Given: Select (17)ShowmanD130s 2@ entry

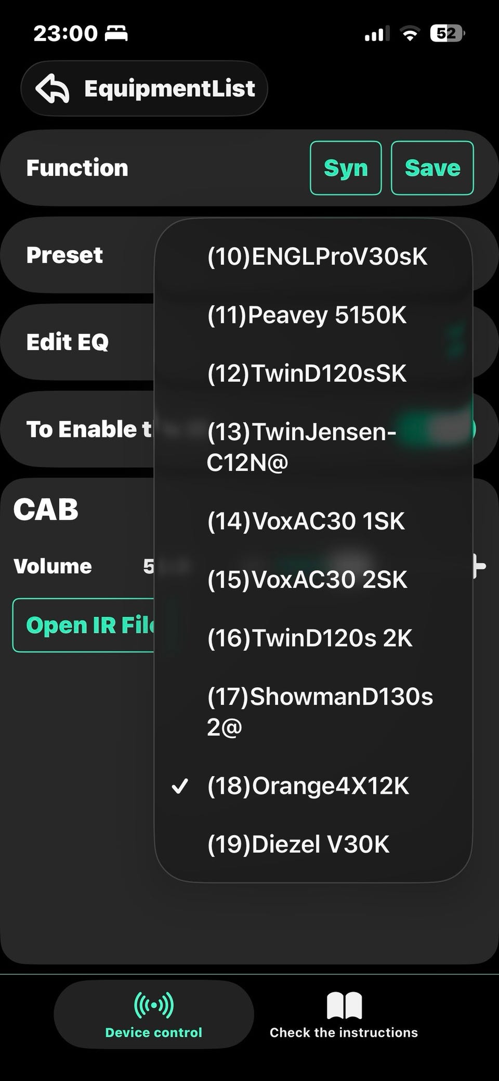Looking at the screenshot, I should 320,711.
